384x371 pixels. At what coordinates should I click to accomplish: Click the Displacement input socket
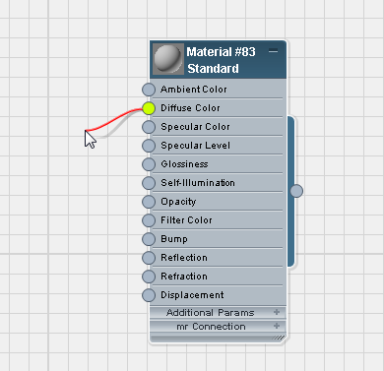(x=149, y=295)
